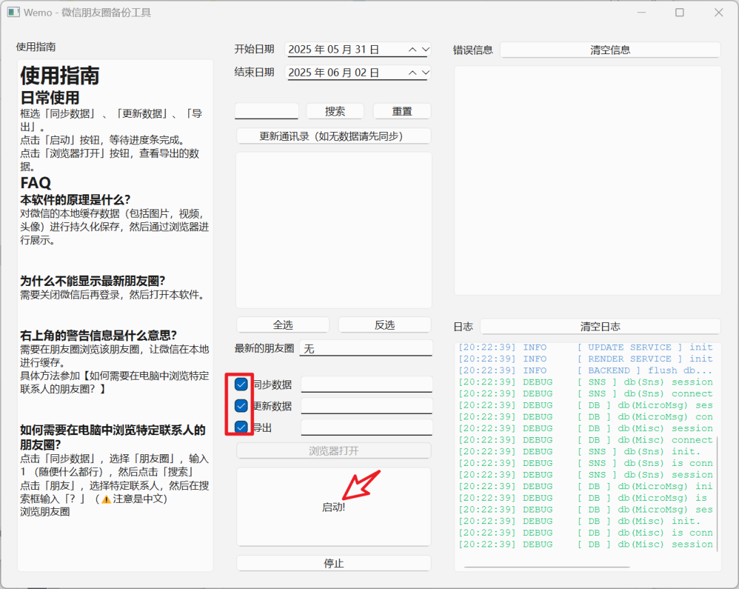The height and width of the screenshot is (589, 739).
Task: Click the 更新通讯录 contacts update button
Action: (x=333, y=135)
